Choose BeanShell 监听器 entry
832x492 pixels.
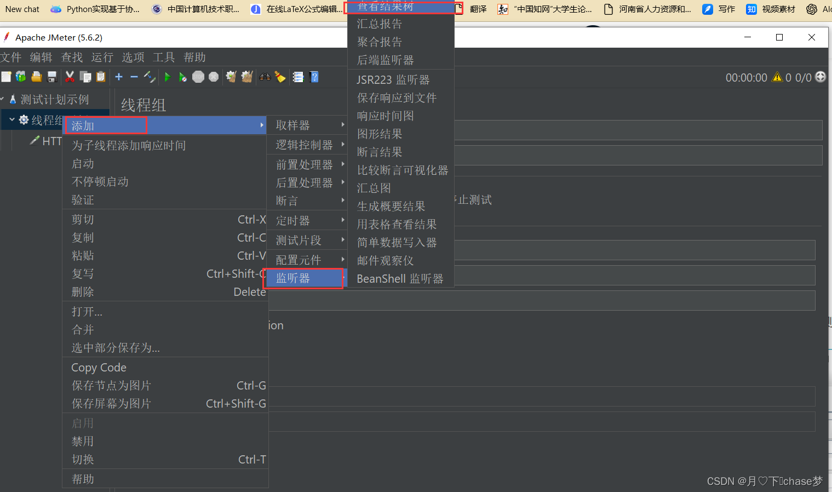tap(401, 279)
